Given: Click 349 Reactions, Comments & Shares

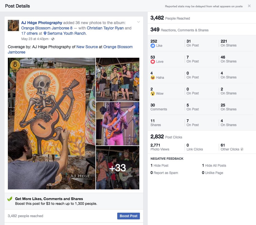Looking at the screenshot, I should pos(179,30).
